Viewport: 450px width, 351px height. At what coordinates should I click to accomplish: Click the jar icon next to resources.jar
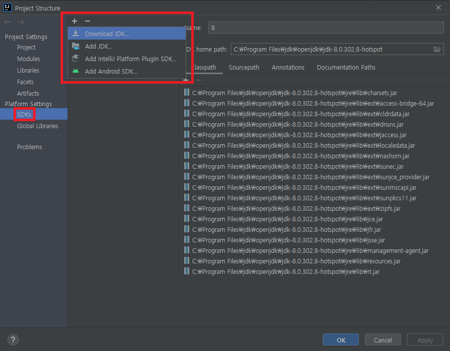pyautogui.click(x=187, y=260)
